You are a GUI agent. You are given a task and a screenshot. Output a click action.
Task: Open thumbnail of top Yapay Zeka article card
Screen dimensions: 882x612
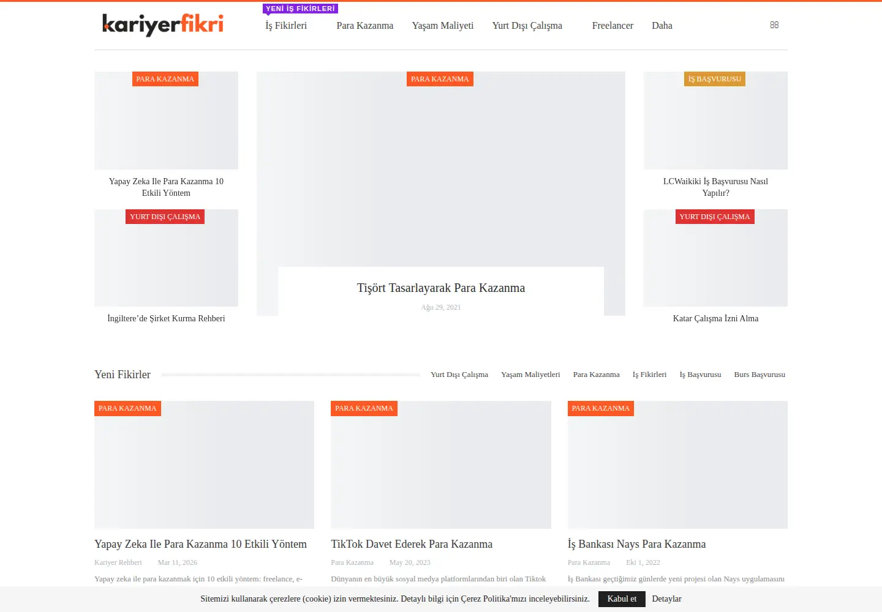point(166,127)
